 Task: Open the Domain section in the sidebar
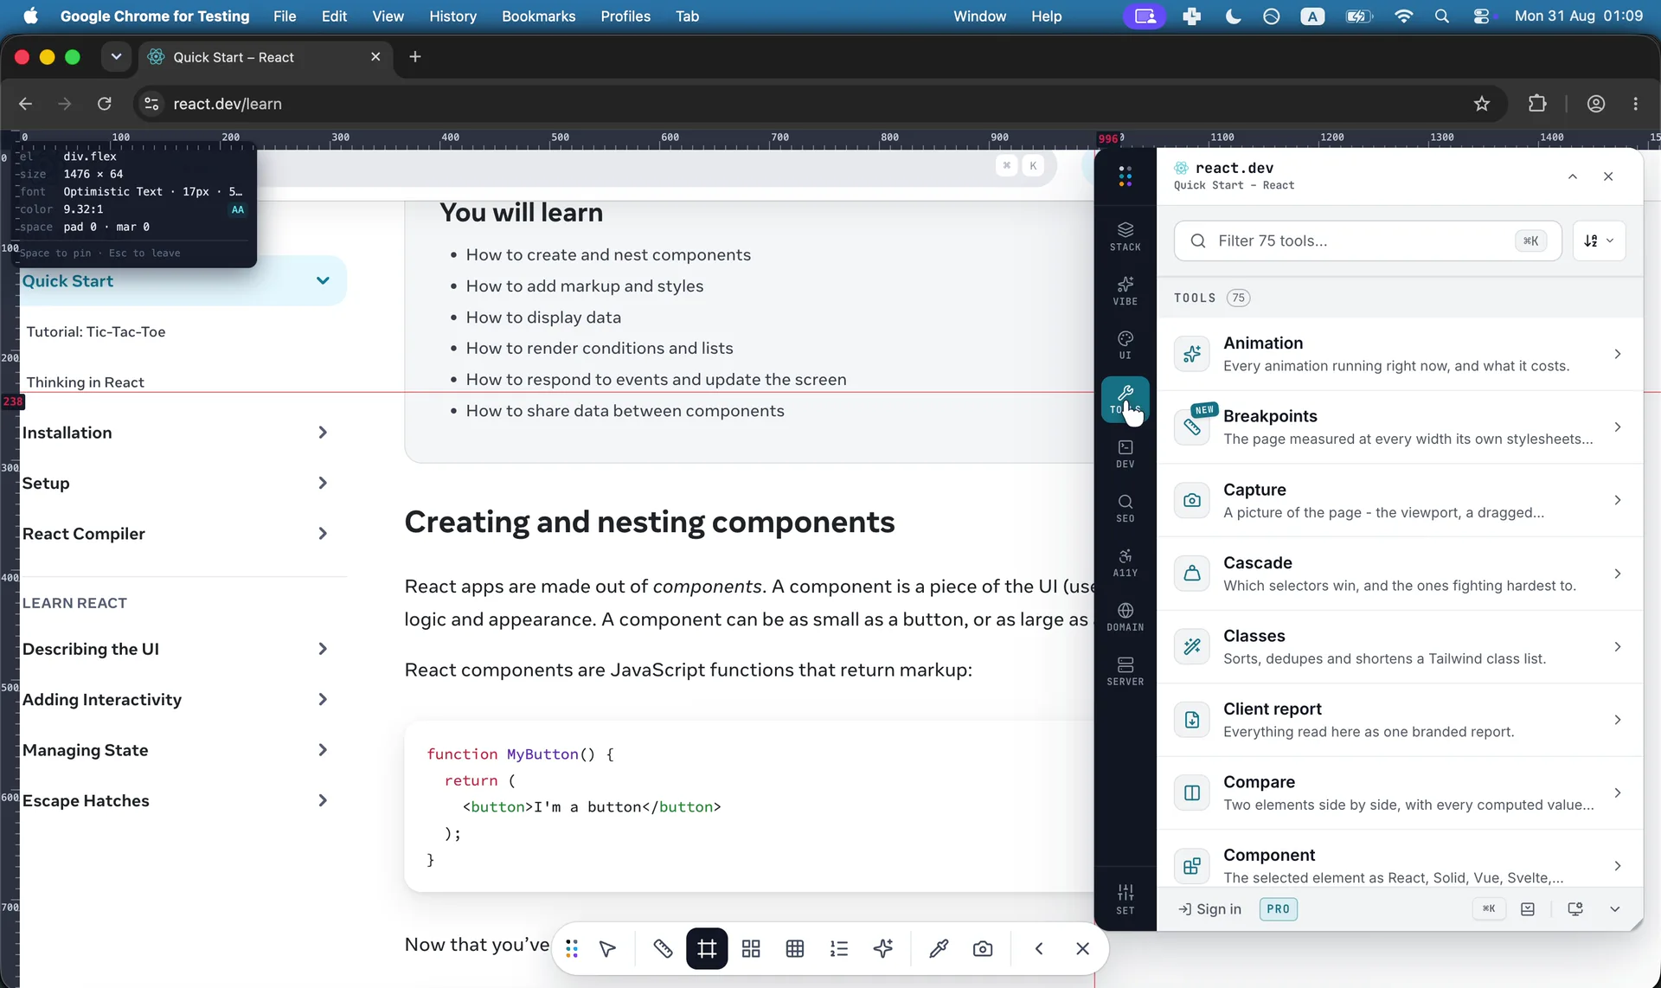[x=1125, y=618]
